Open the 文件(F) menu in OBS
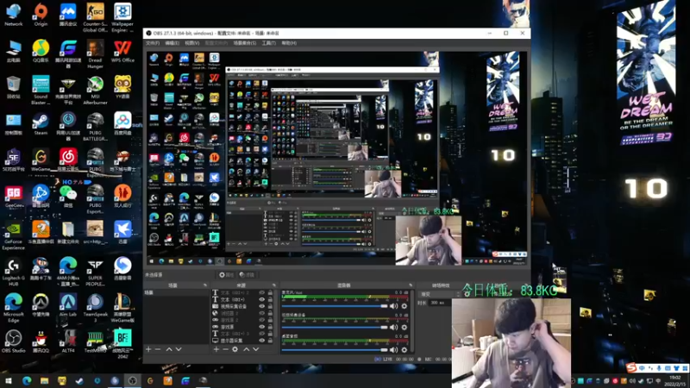Screen dimensions: 690x388 153,43
